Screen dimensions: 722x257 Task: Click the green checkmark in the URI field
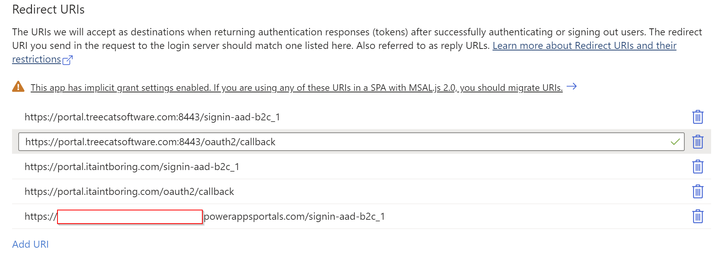click(x=675, y=142)
